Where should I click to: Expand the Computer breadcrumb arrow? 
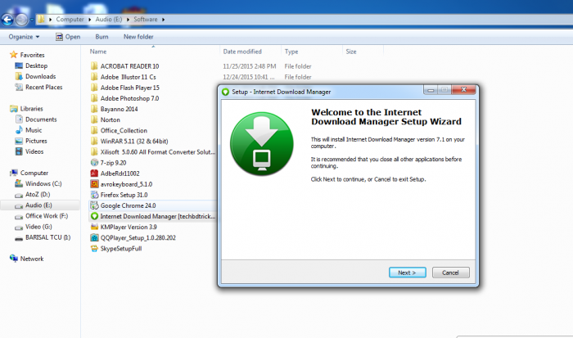[x=89, y=20]
